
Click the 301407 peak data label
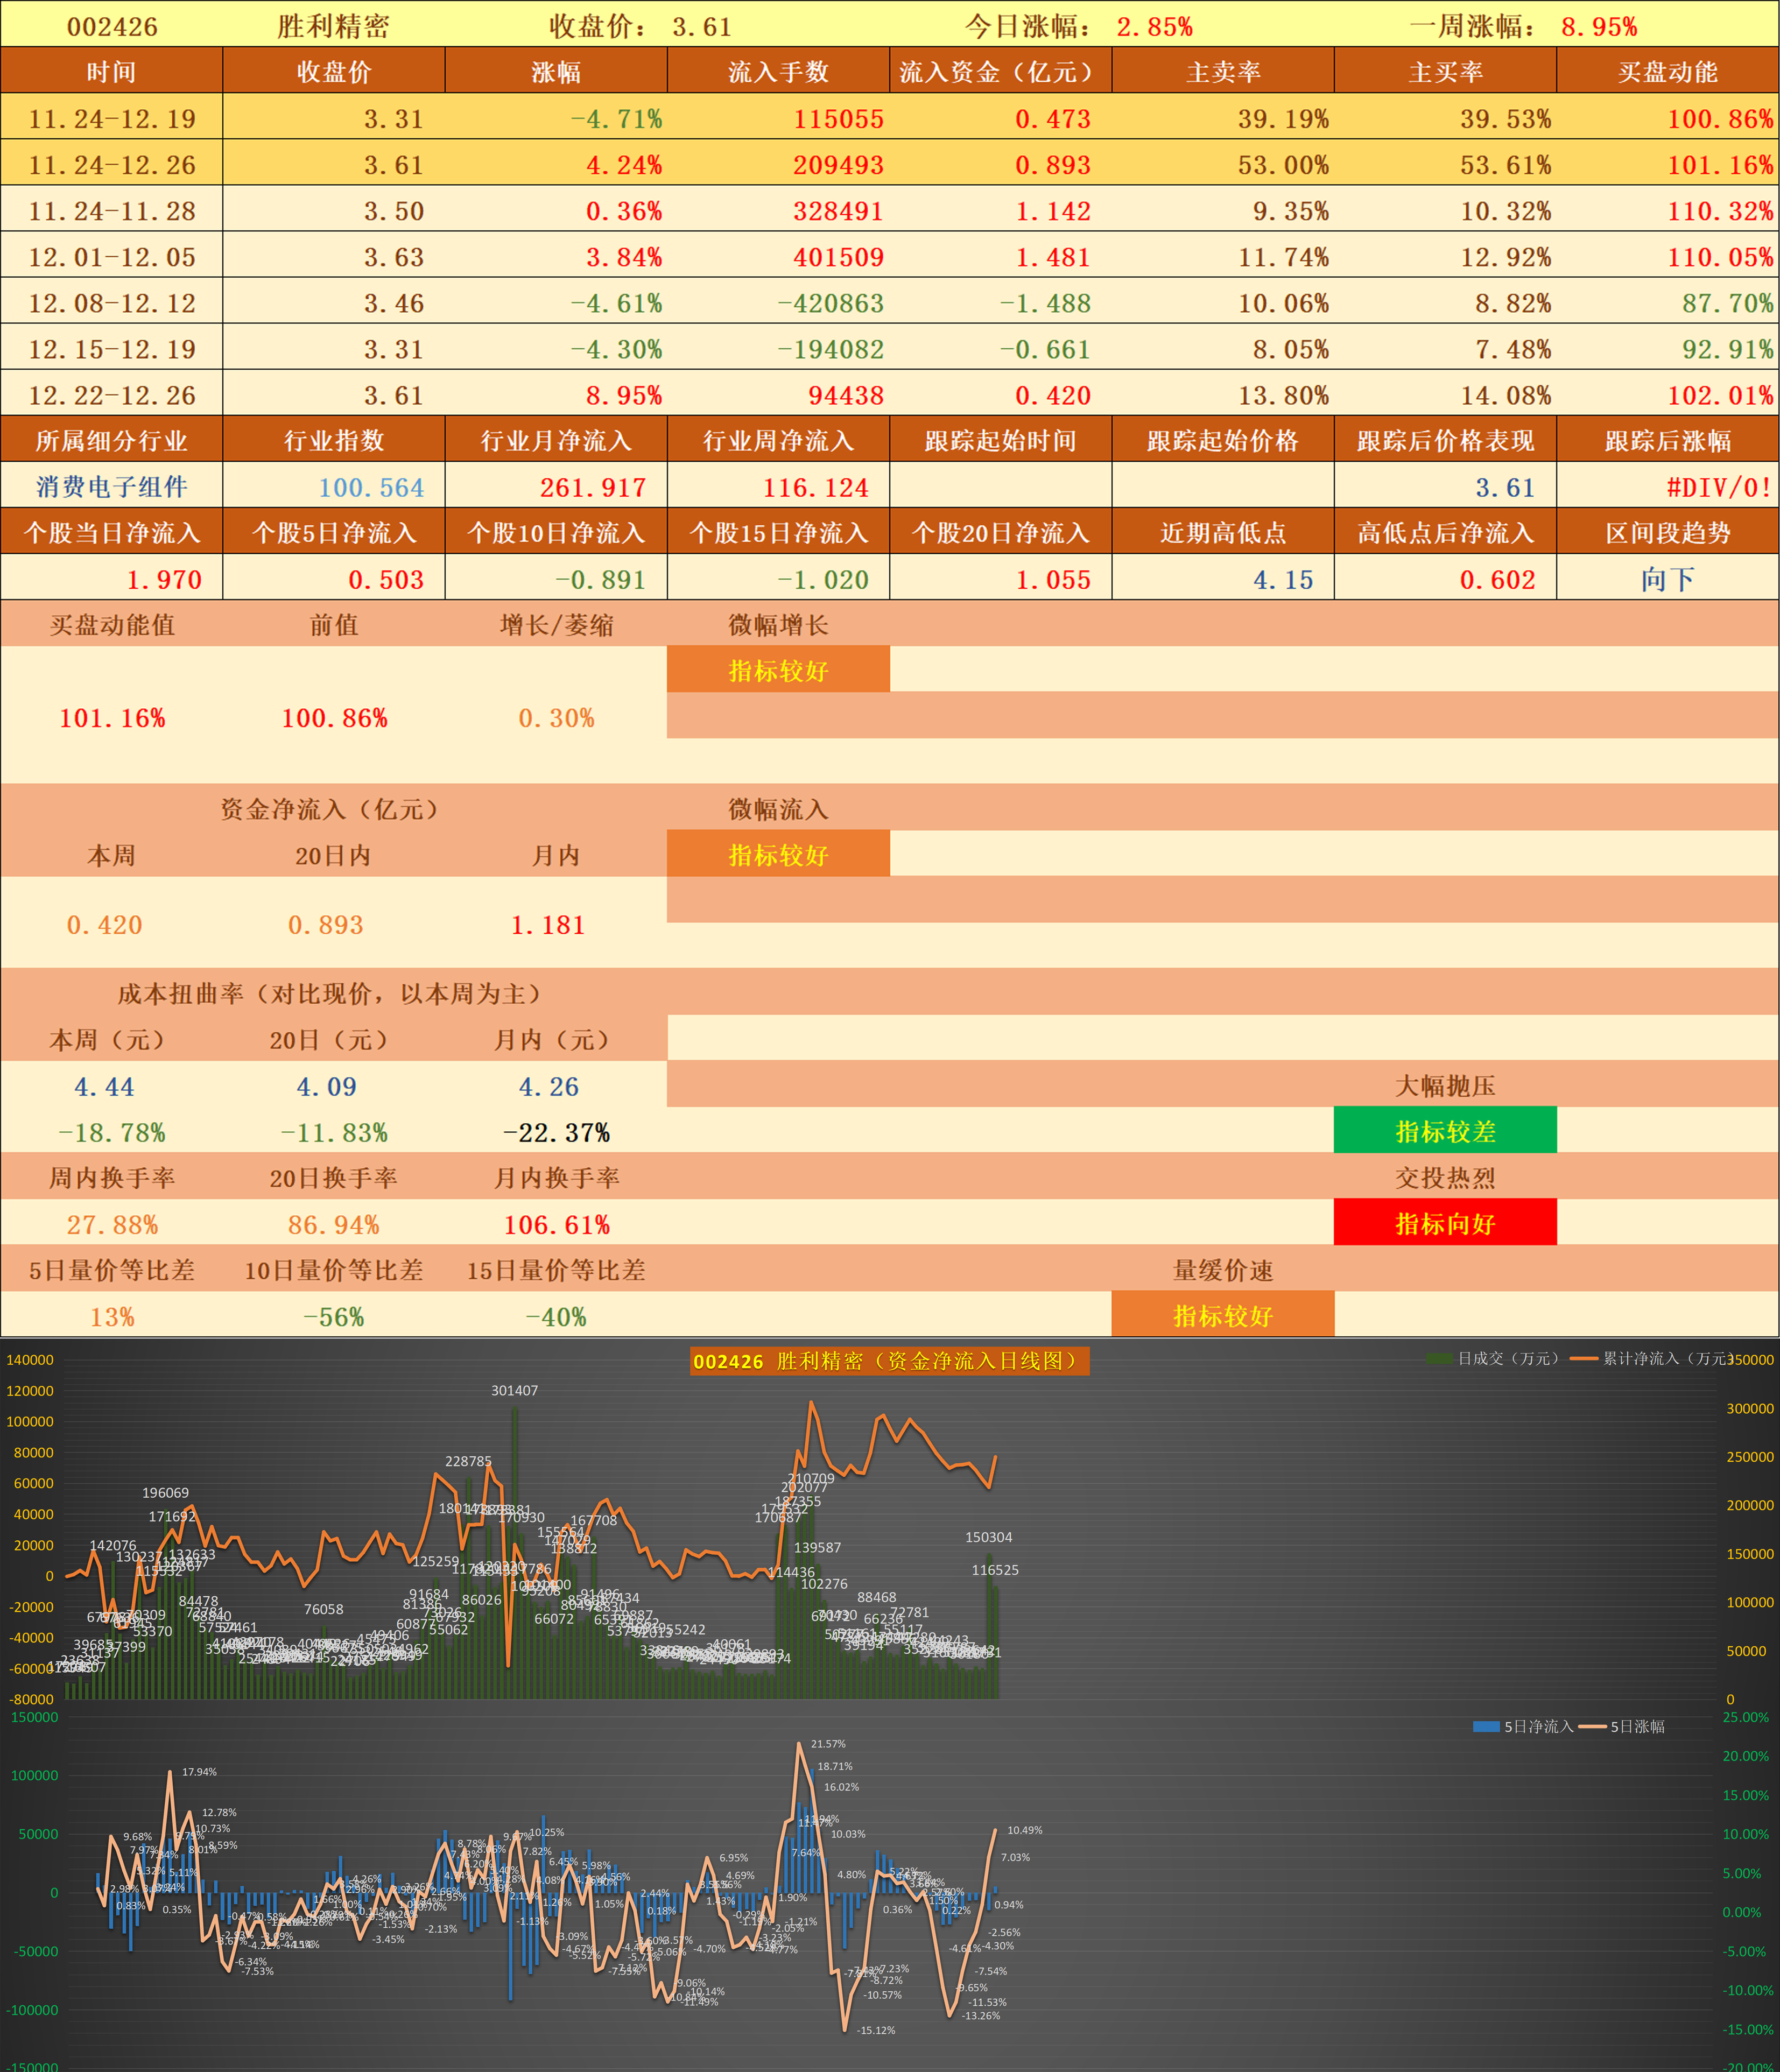pos(514,1390)
